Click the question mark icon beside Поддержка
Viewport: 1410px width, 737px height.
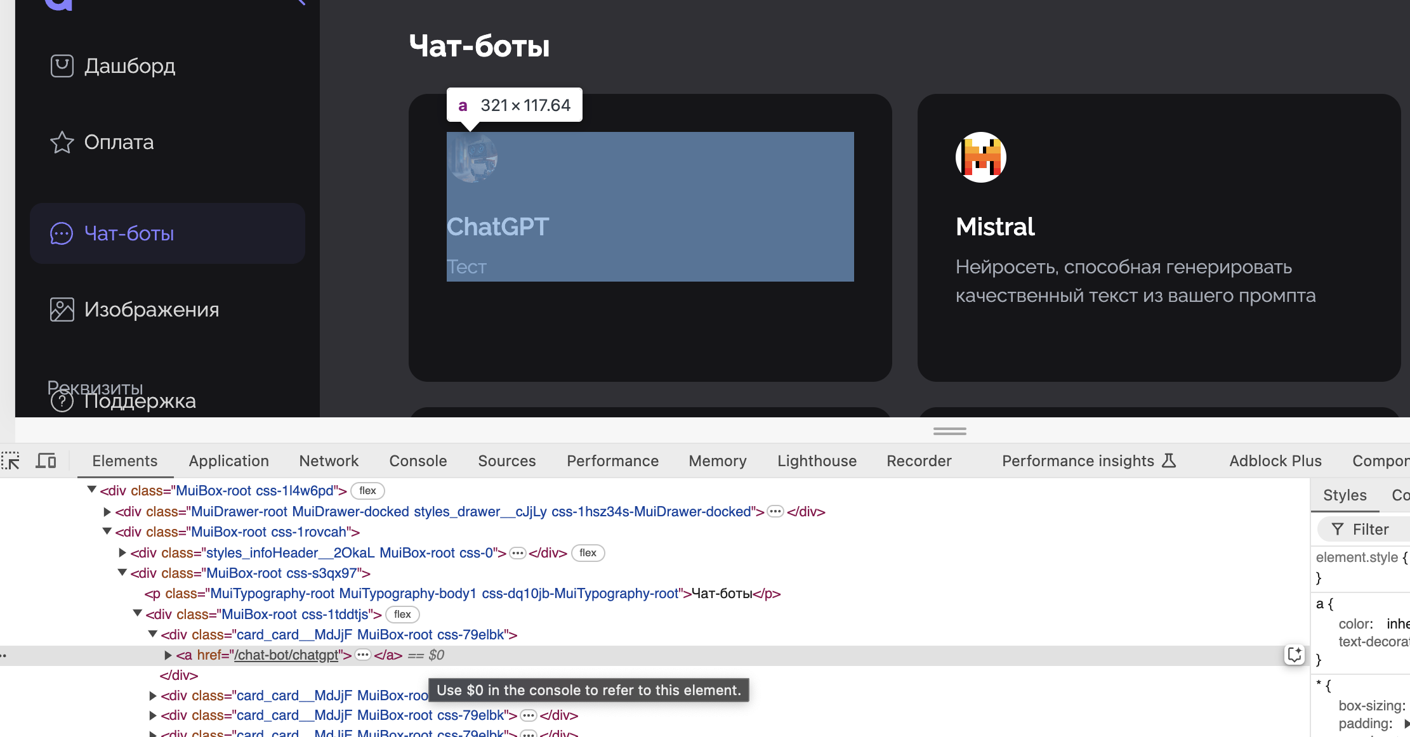pyautogui.click(x=62, y=401)
